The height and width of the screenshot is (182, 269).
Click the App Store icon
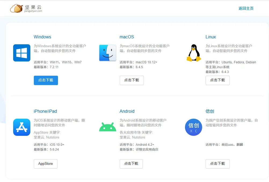(x=22, y=127)
